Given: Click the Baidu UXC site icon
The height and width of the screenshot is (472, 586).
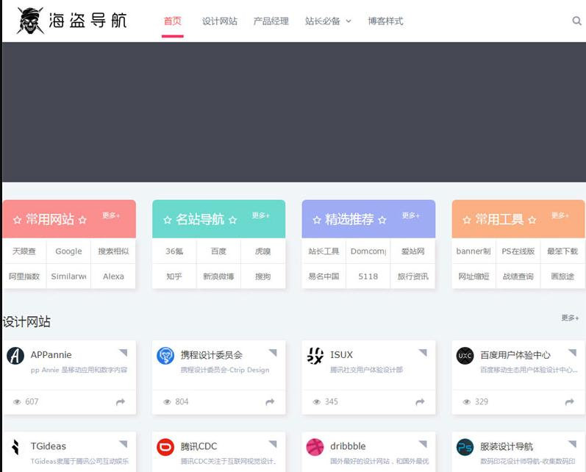Looking at the screenshot, I should [465, 355].
